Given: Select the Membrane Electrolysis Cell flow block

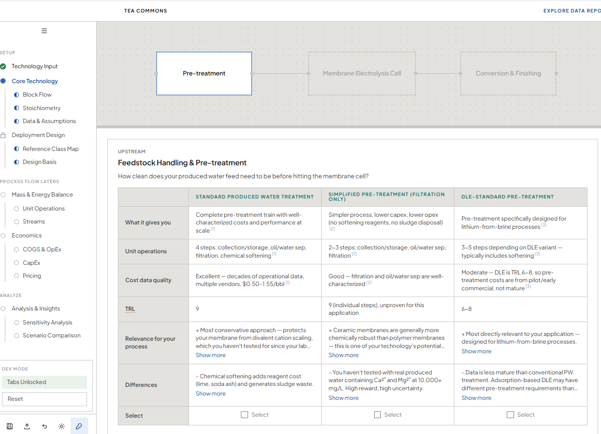Looking at the screenshot, I should point(362,74).
